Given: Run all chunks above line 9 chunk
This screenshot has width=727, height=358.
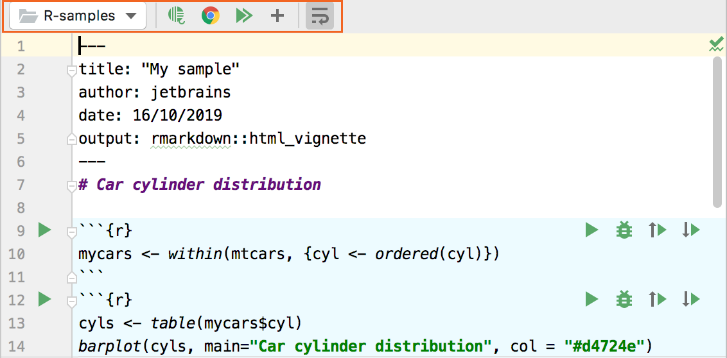Looking at the screenshot, I should click(658, 230).
